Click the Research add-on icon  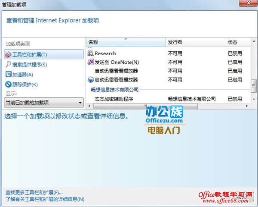click(x=91, y=53)
